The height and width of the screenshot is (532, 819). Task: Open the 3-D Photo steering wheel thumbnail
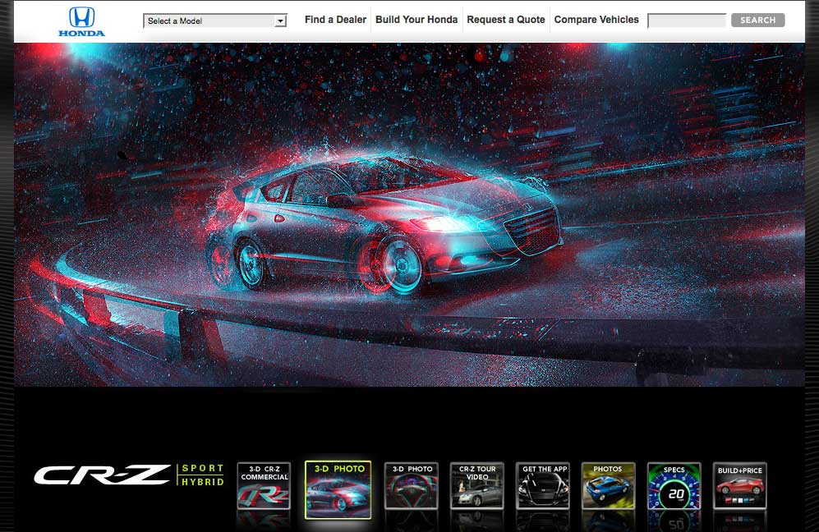pos(411,485)
